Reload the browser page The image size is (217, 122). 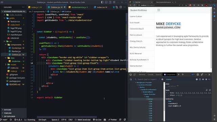tap(134, 5)
